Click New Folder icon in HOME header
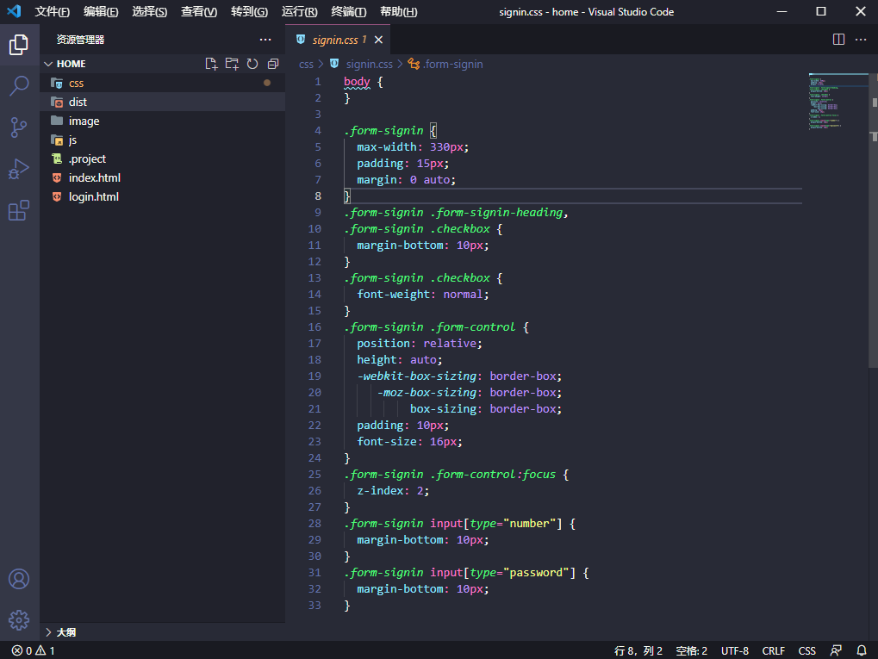Image resolution: width=878 pixels, height=659 pixels. tap(232, 64)
